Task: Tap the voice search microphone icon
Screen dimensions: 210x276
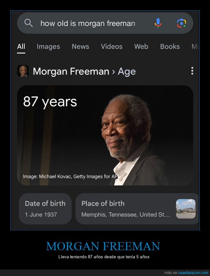Action: click(158, 23)
